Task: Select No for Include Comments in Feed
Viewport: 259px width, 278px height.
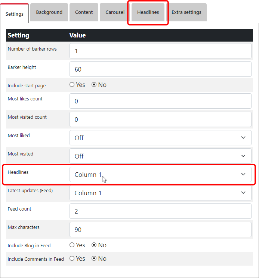Action: pos(94,259)
